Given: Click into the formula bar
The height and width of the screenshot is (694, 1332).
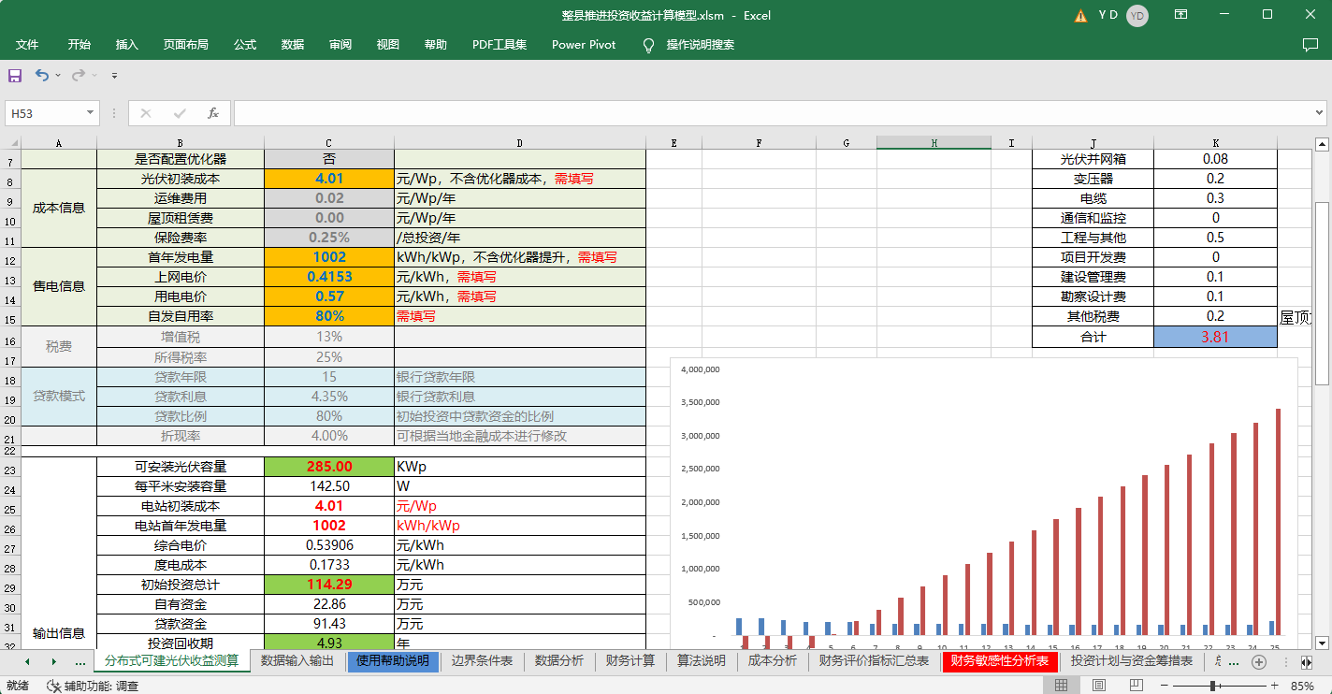Looking at the screenshot, I should [772, 113].
